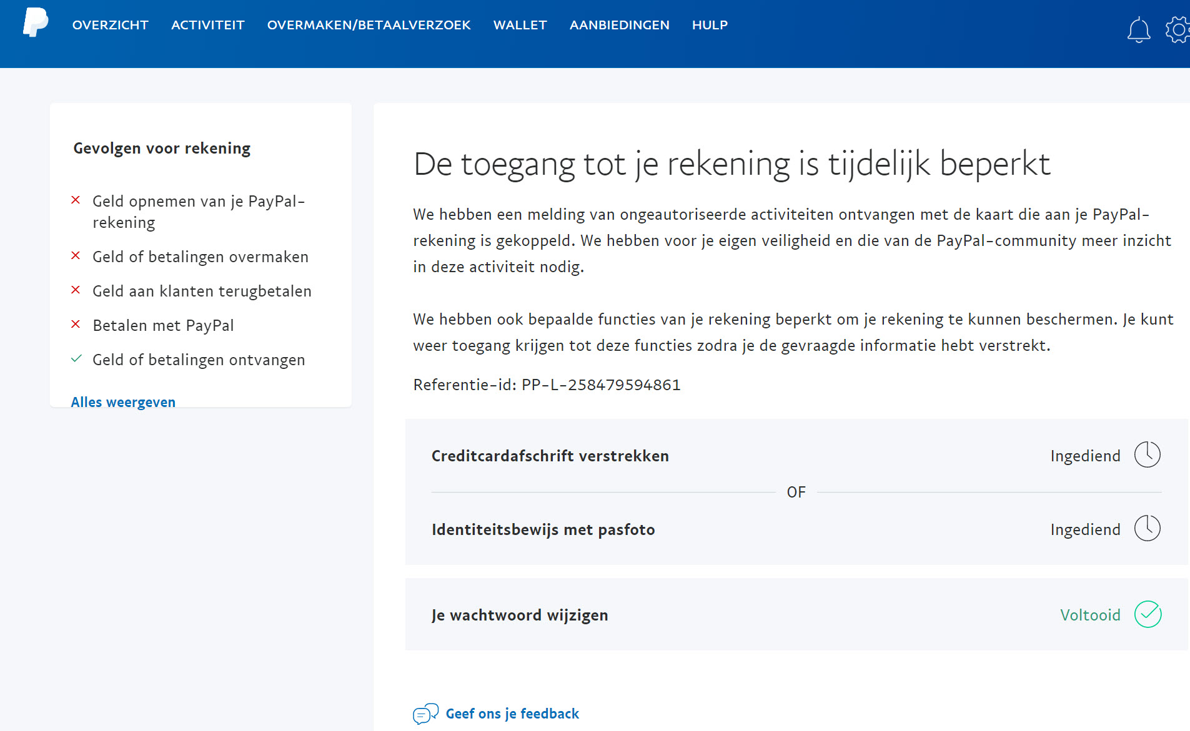The width and height of the screenshot is (1190, 731).
Task: Open the Hulp menu
Action: [710, 25]
